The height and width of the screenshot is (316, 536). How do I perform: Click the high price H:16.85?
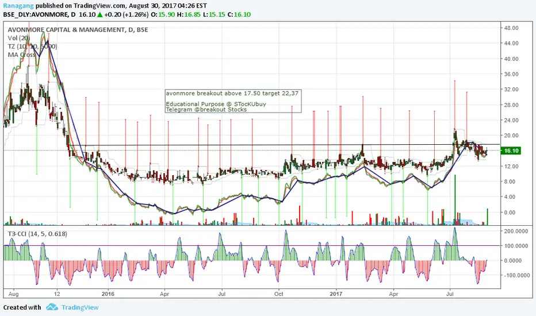click(x=189, y=15)
